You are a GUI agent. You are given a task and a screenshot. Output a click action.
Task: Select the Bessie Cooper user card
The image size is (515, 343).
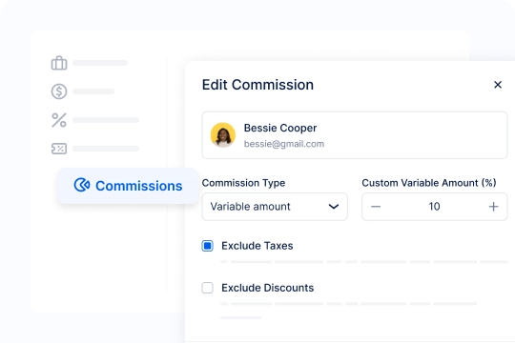point(355,135)
